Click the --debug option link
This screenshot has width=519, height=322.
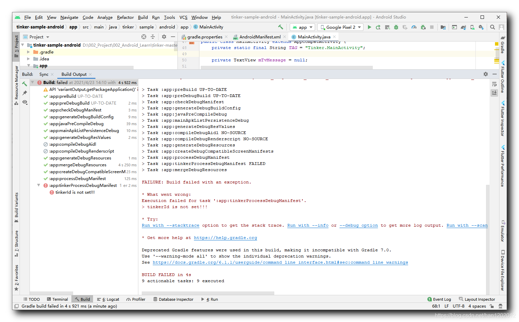[358, 225]
